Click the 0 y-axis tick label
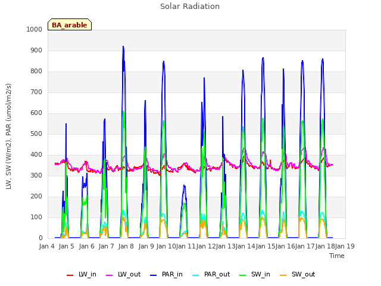381x286 pixels. [x=40, y=238]
